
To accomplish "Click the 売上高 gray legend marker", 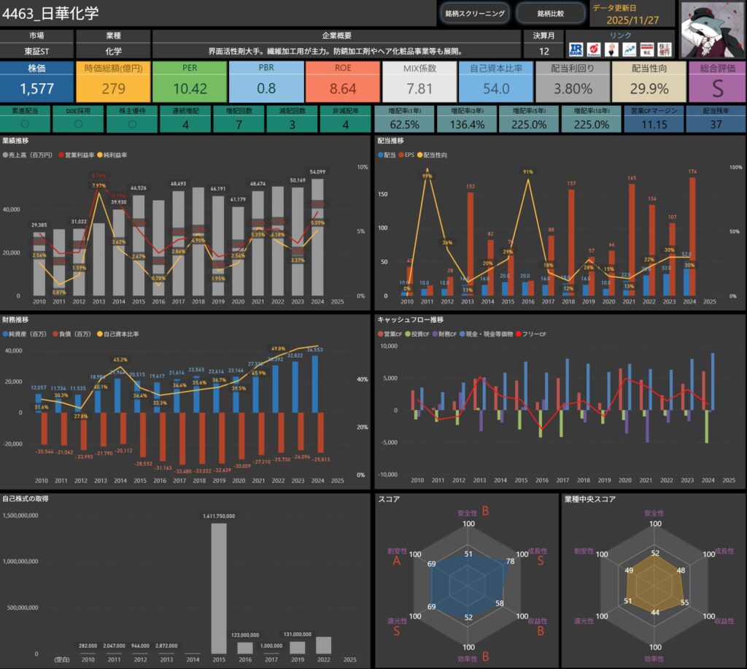I will [5, 155].
